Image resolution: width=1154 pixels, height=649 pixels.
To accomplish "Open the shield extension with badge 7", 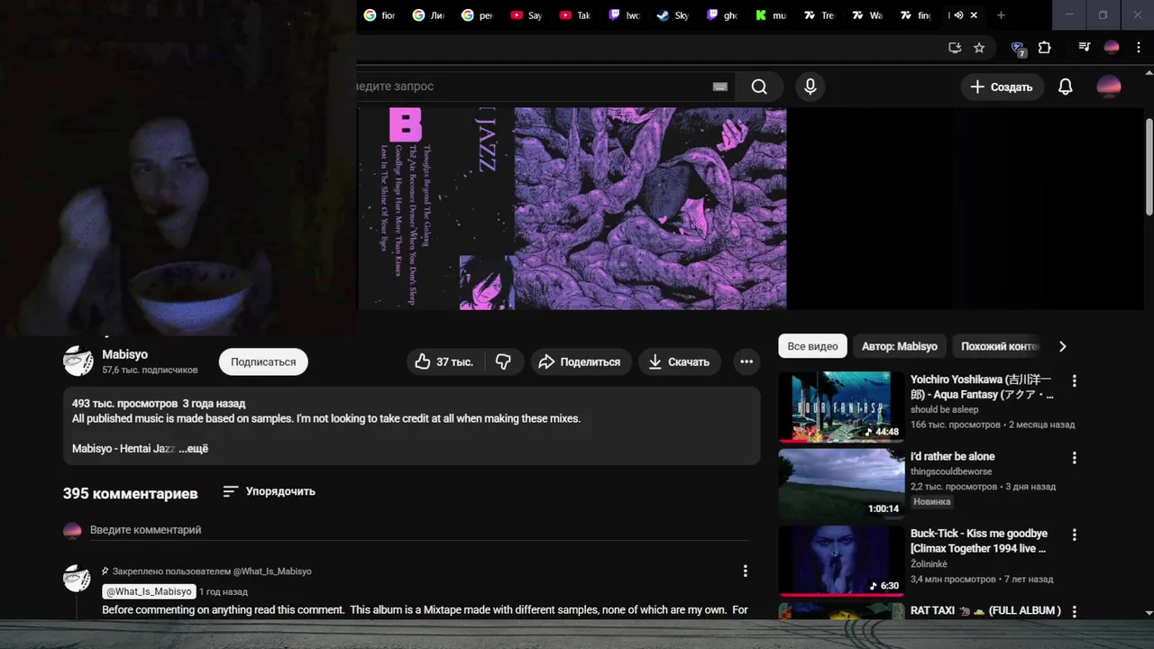I will point(1019,49).
